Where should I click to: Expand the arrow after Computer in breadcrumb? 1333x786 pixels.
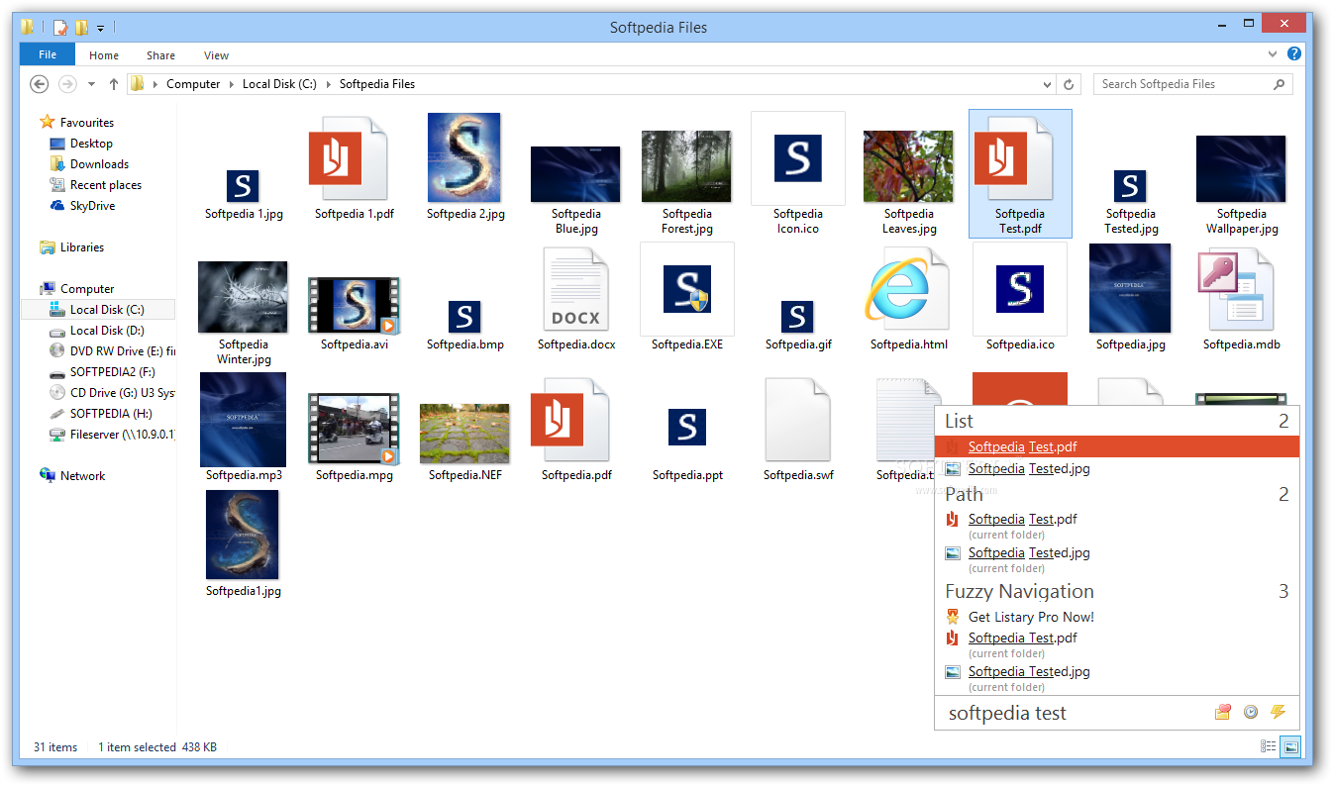click(x=232, y=84)
